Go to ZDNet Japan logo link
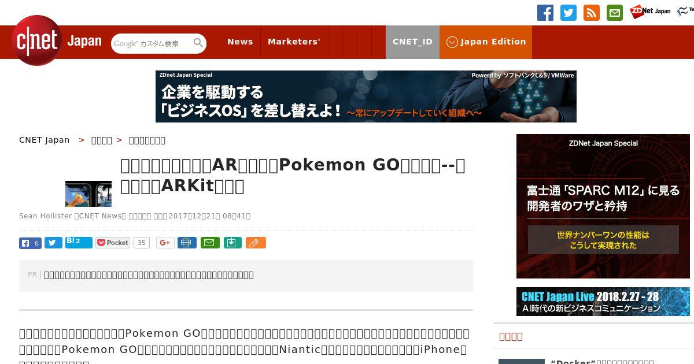This screenshot has width=694, height=364. pyautogui.click(x=650, y=11)
